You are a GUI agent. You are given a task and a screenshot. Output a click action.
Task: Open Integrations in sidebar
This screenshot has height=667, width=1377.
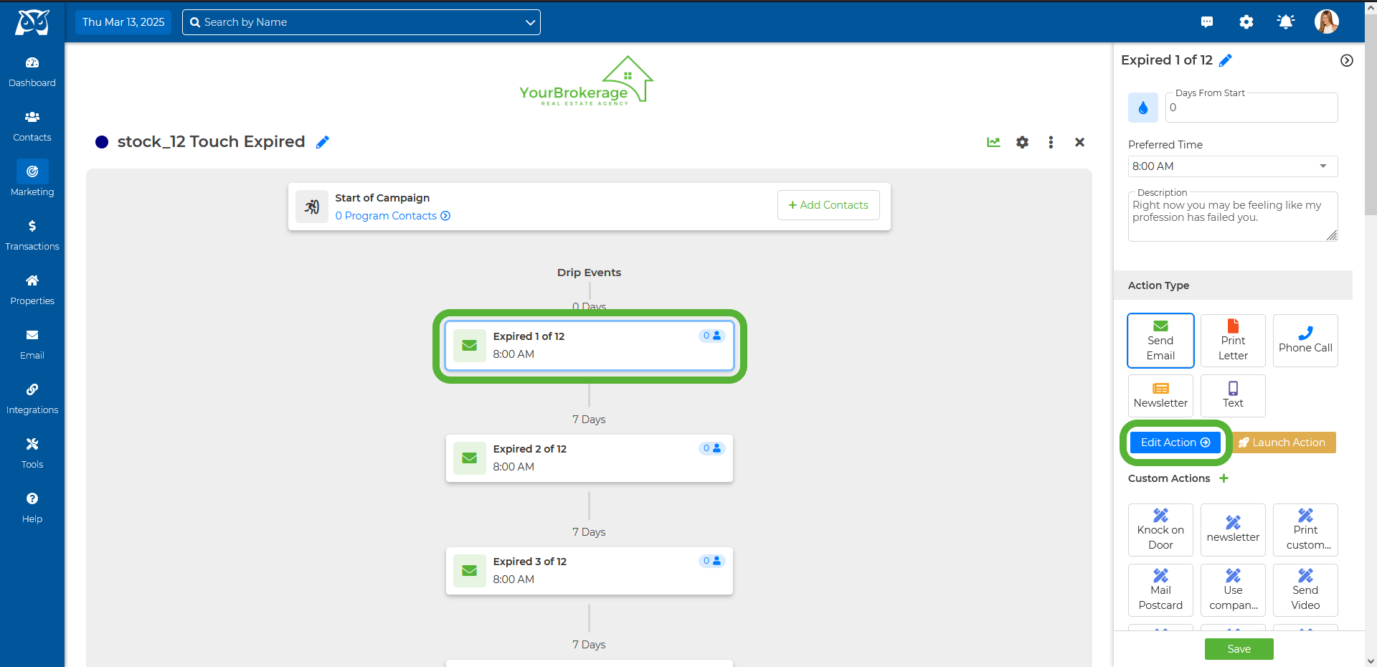[x=32, y=399]
